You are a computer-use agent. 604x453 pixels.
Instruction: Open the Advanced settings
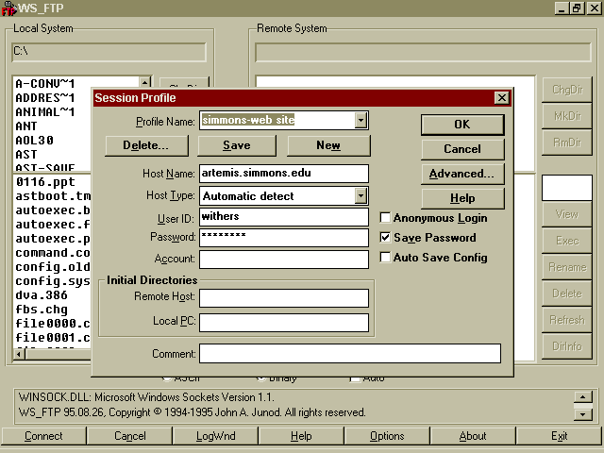pyautogui.click(x=461, y=174)
